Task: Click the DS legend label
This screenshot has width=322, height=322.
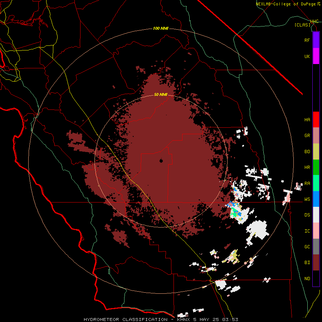Action: 307,215
